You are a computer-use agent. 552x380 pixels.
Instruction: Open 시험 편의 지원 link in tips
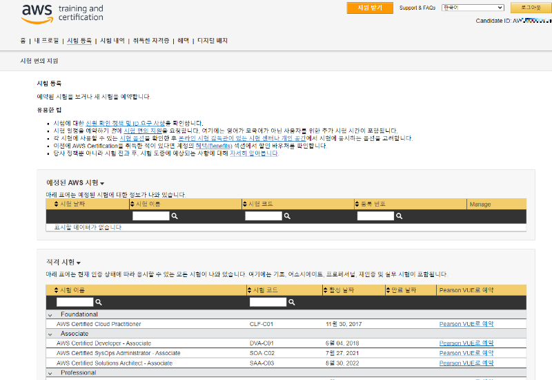143,131
